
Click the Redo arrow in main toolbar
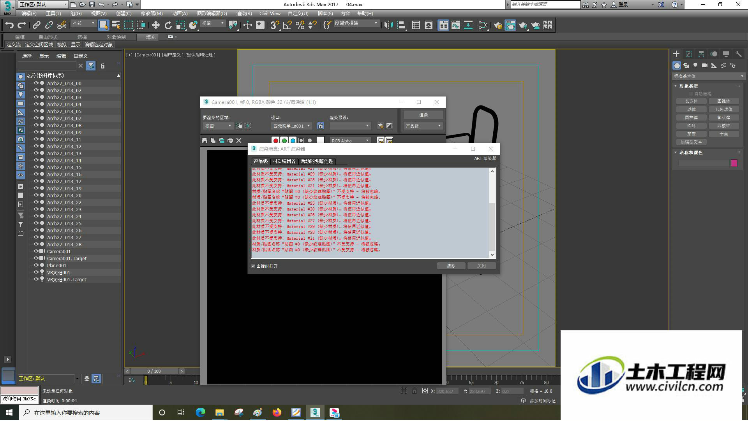tap(22, 25)
